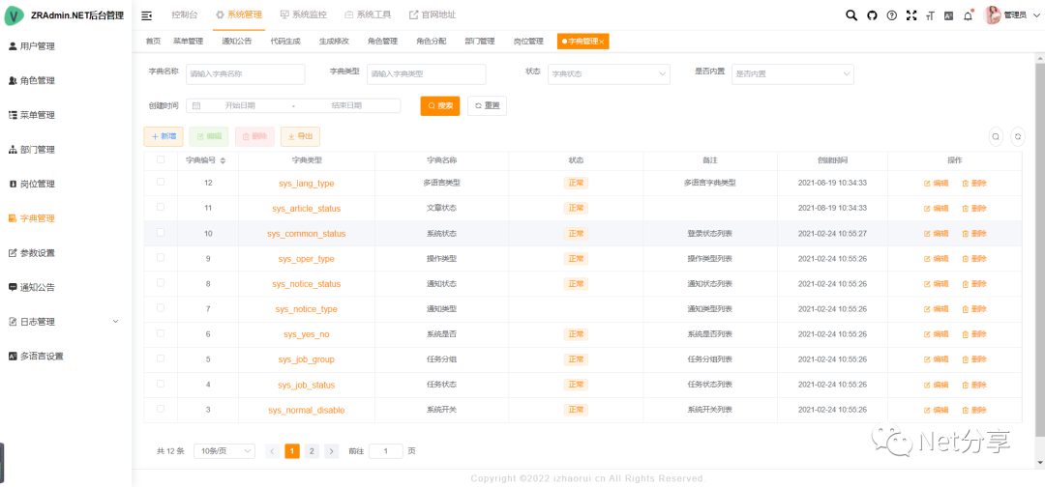Switch to the 角色分配 tab
1045x487 pixels.
432,42
